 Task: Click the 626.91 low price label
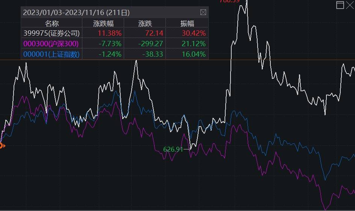(x=173, y=149)
